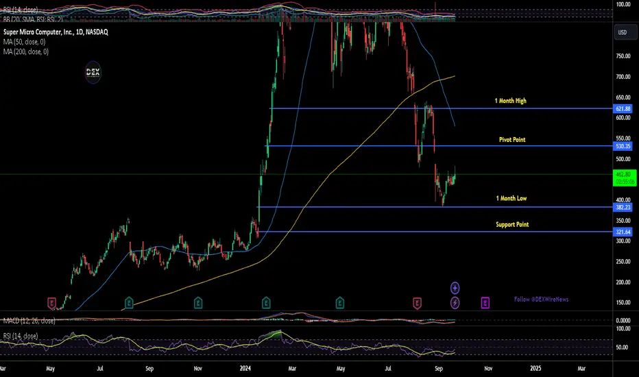Click the Super Micro Computer, Inc. symbol title
The height and width of the screenshot is (377, 639).
click(x=56, y=32)
